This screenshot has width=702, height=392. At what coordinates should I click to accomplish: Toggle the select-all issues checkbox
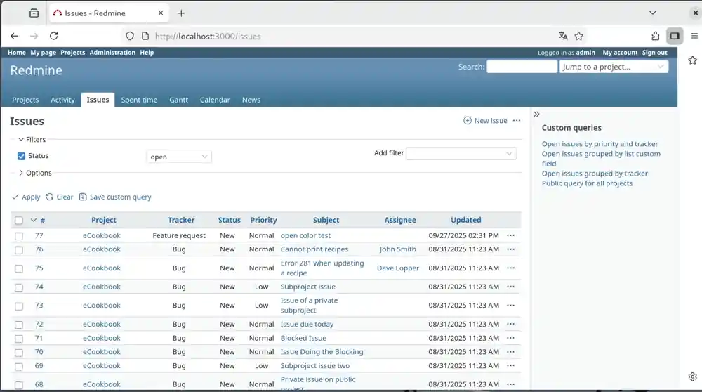pos(18,221)
